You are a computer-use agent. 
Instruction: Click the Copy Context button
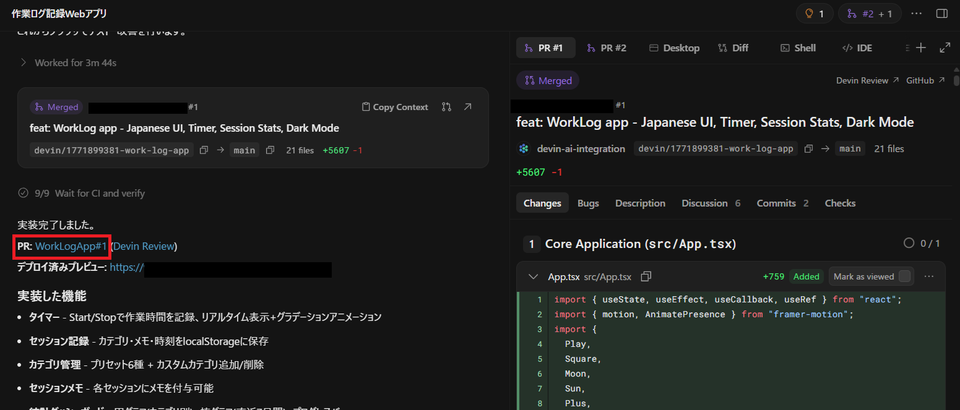pyautogui.click(x=395, y=107)
